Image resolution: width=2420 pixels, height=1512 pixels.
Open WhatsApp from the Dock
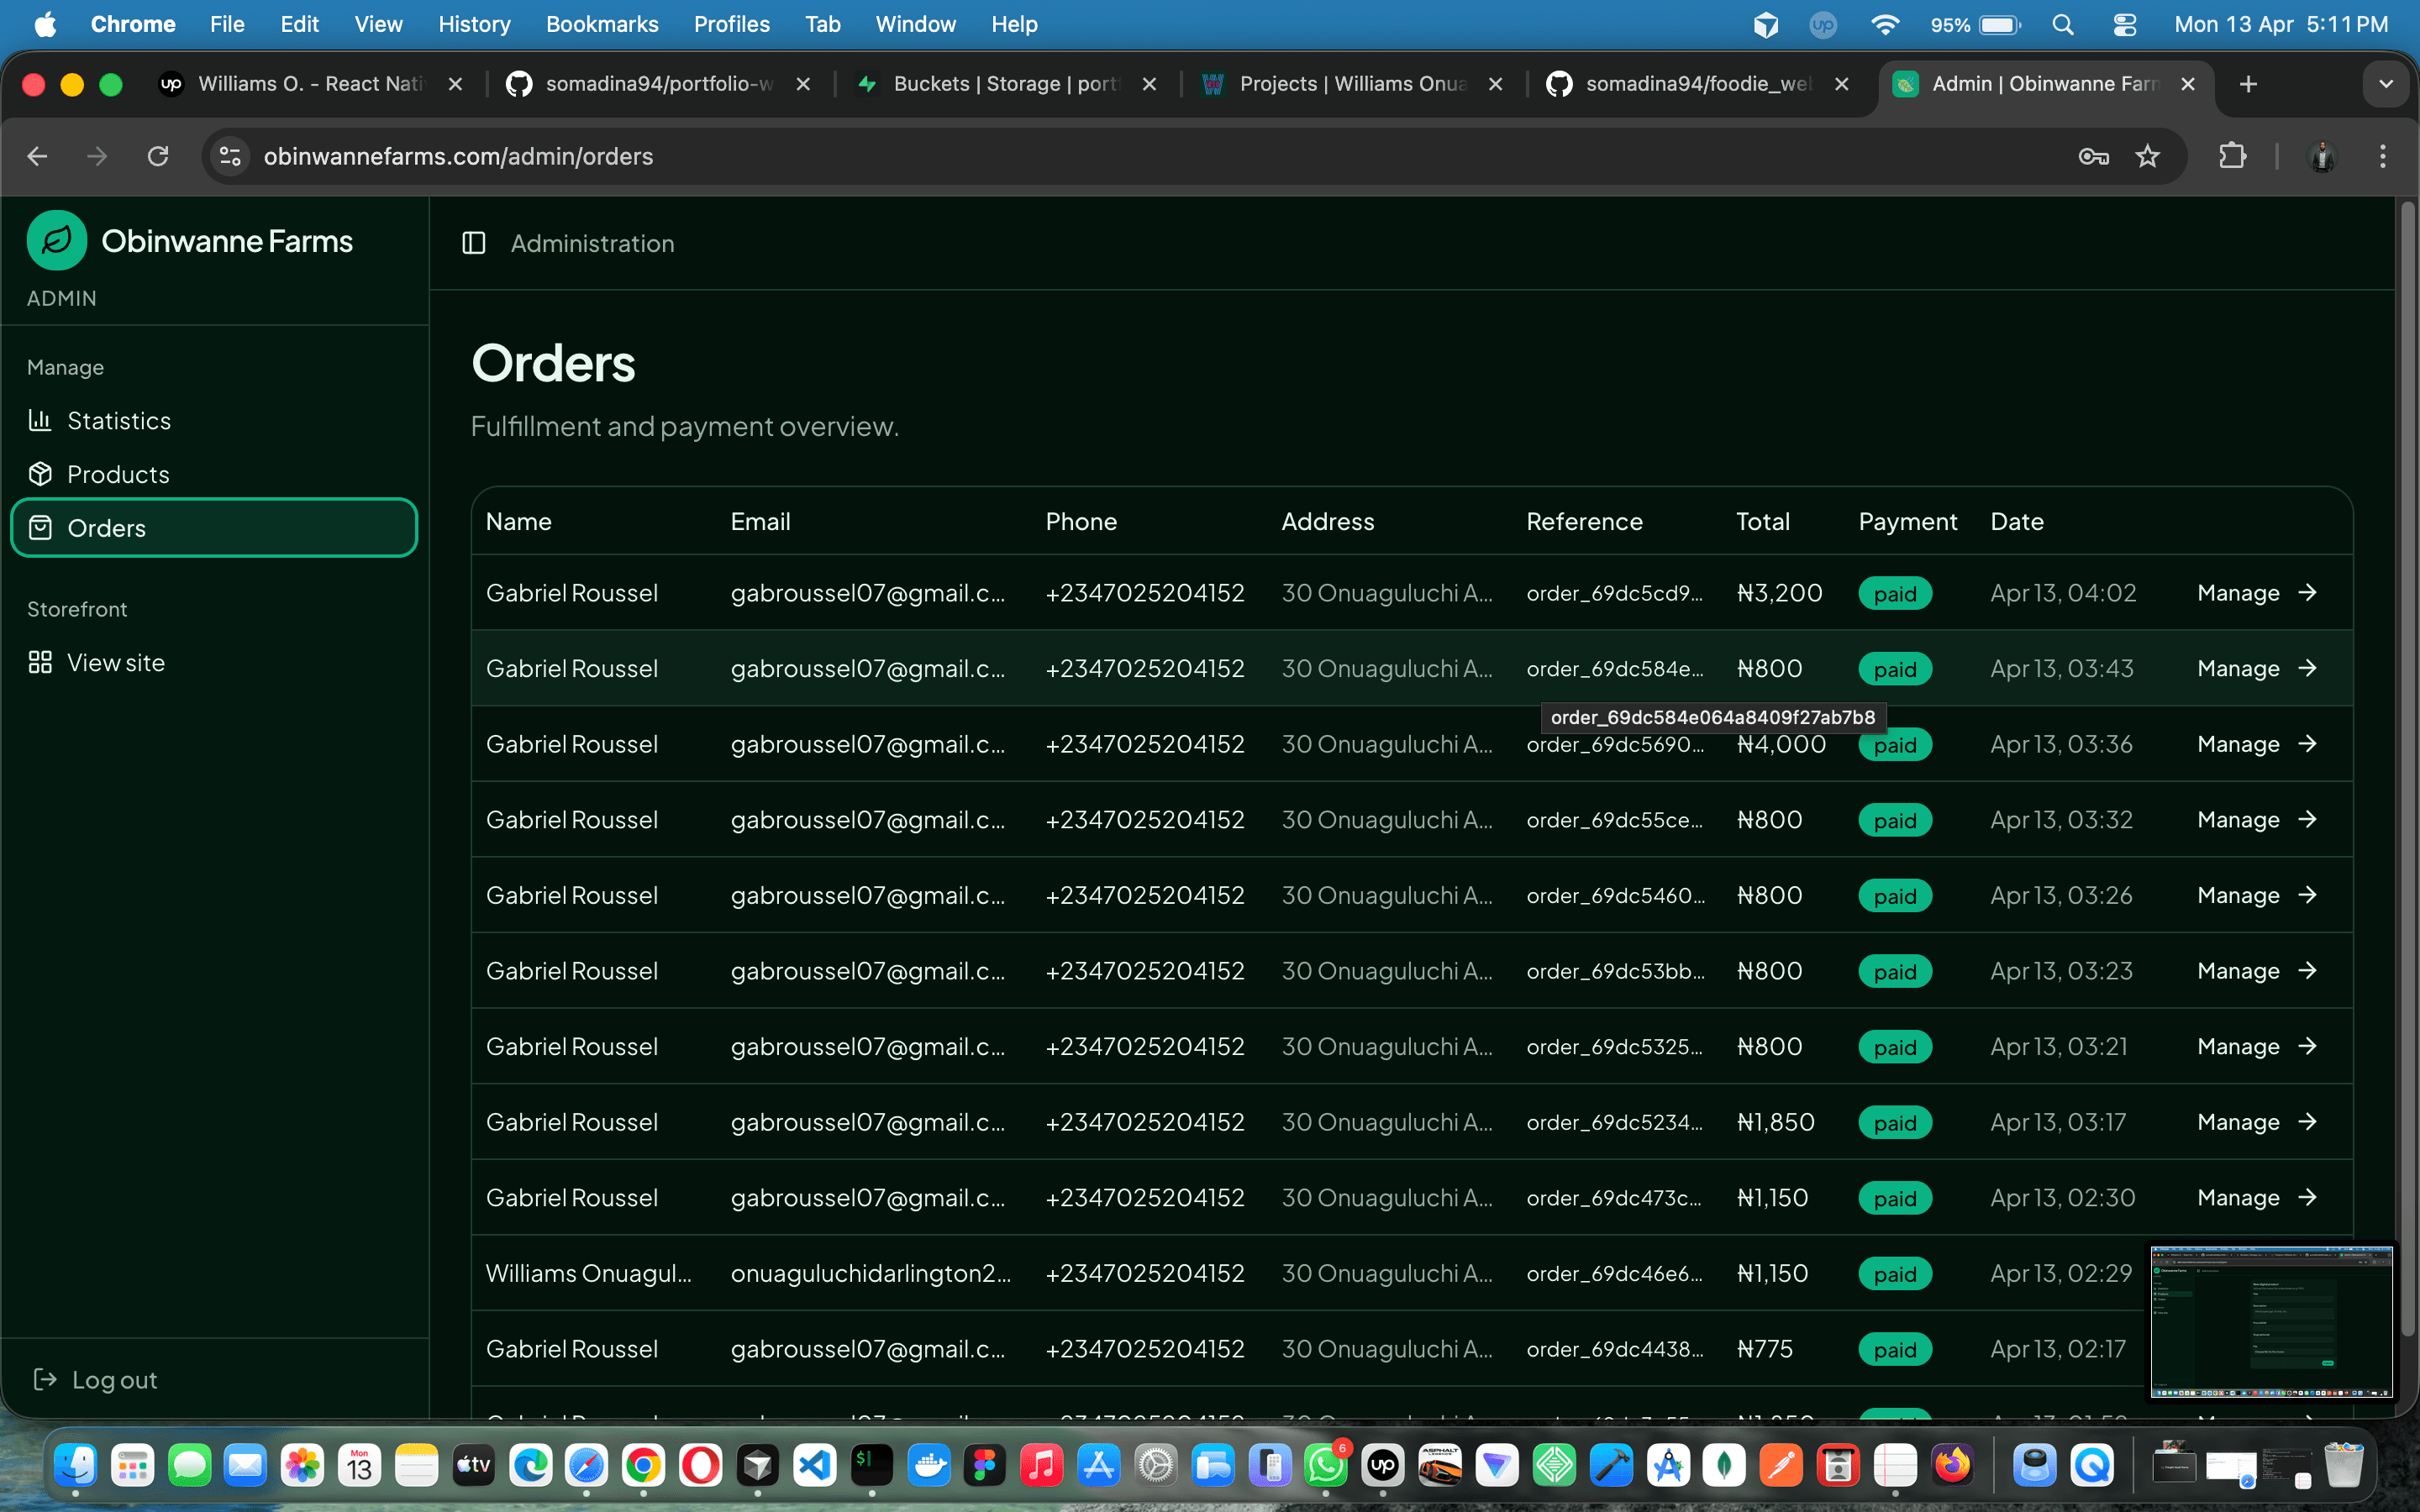click(x=1327, y=1465)
